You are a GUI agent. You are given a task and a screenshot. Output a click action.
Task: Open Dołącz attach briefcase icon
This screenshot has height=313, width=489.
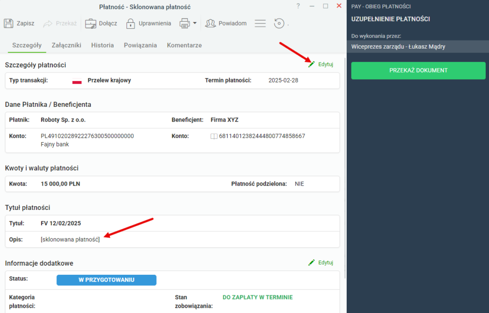[91, 23]
